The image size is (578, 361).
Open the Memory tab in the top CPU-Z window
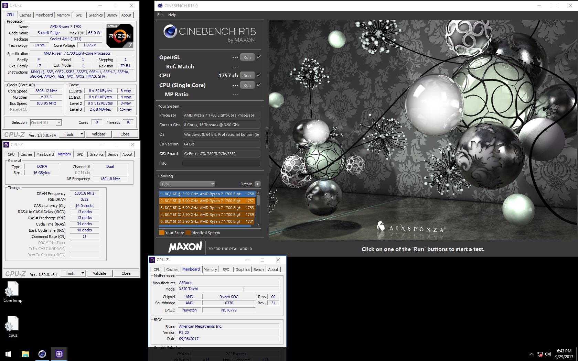63,15
